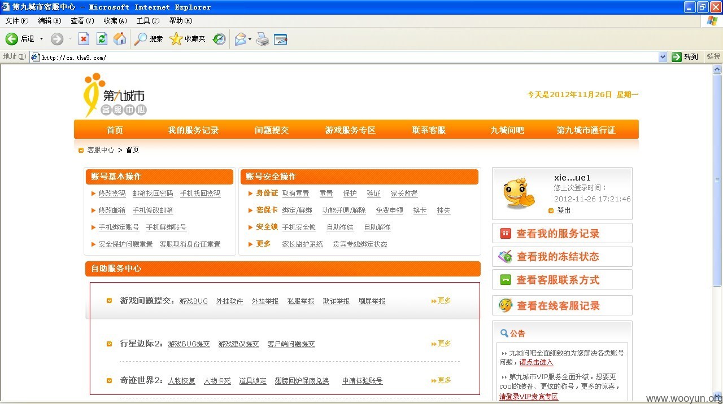Click the checkbox icon before 客服中心 breadcrumb
This screenshot has height=404, width=723.
(x=81, y=150)
